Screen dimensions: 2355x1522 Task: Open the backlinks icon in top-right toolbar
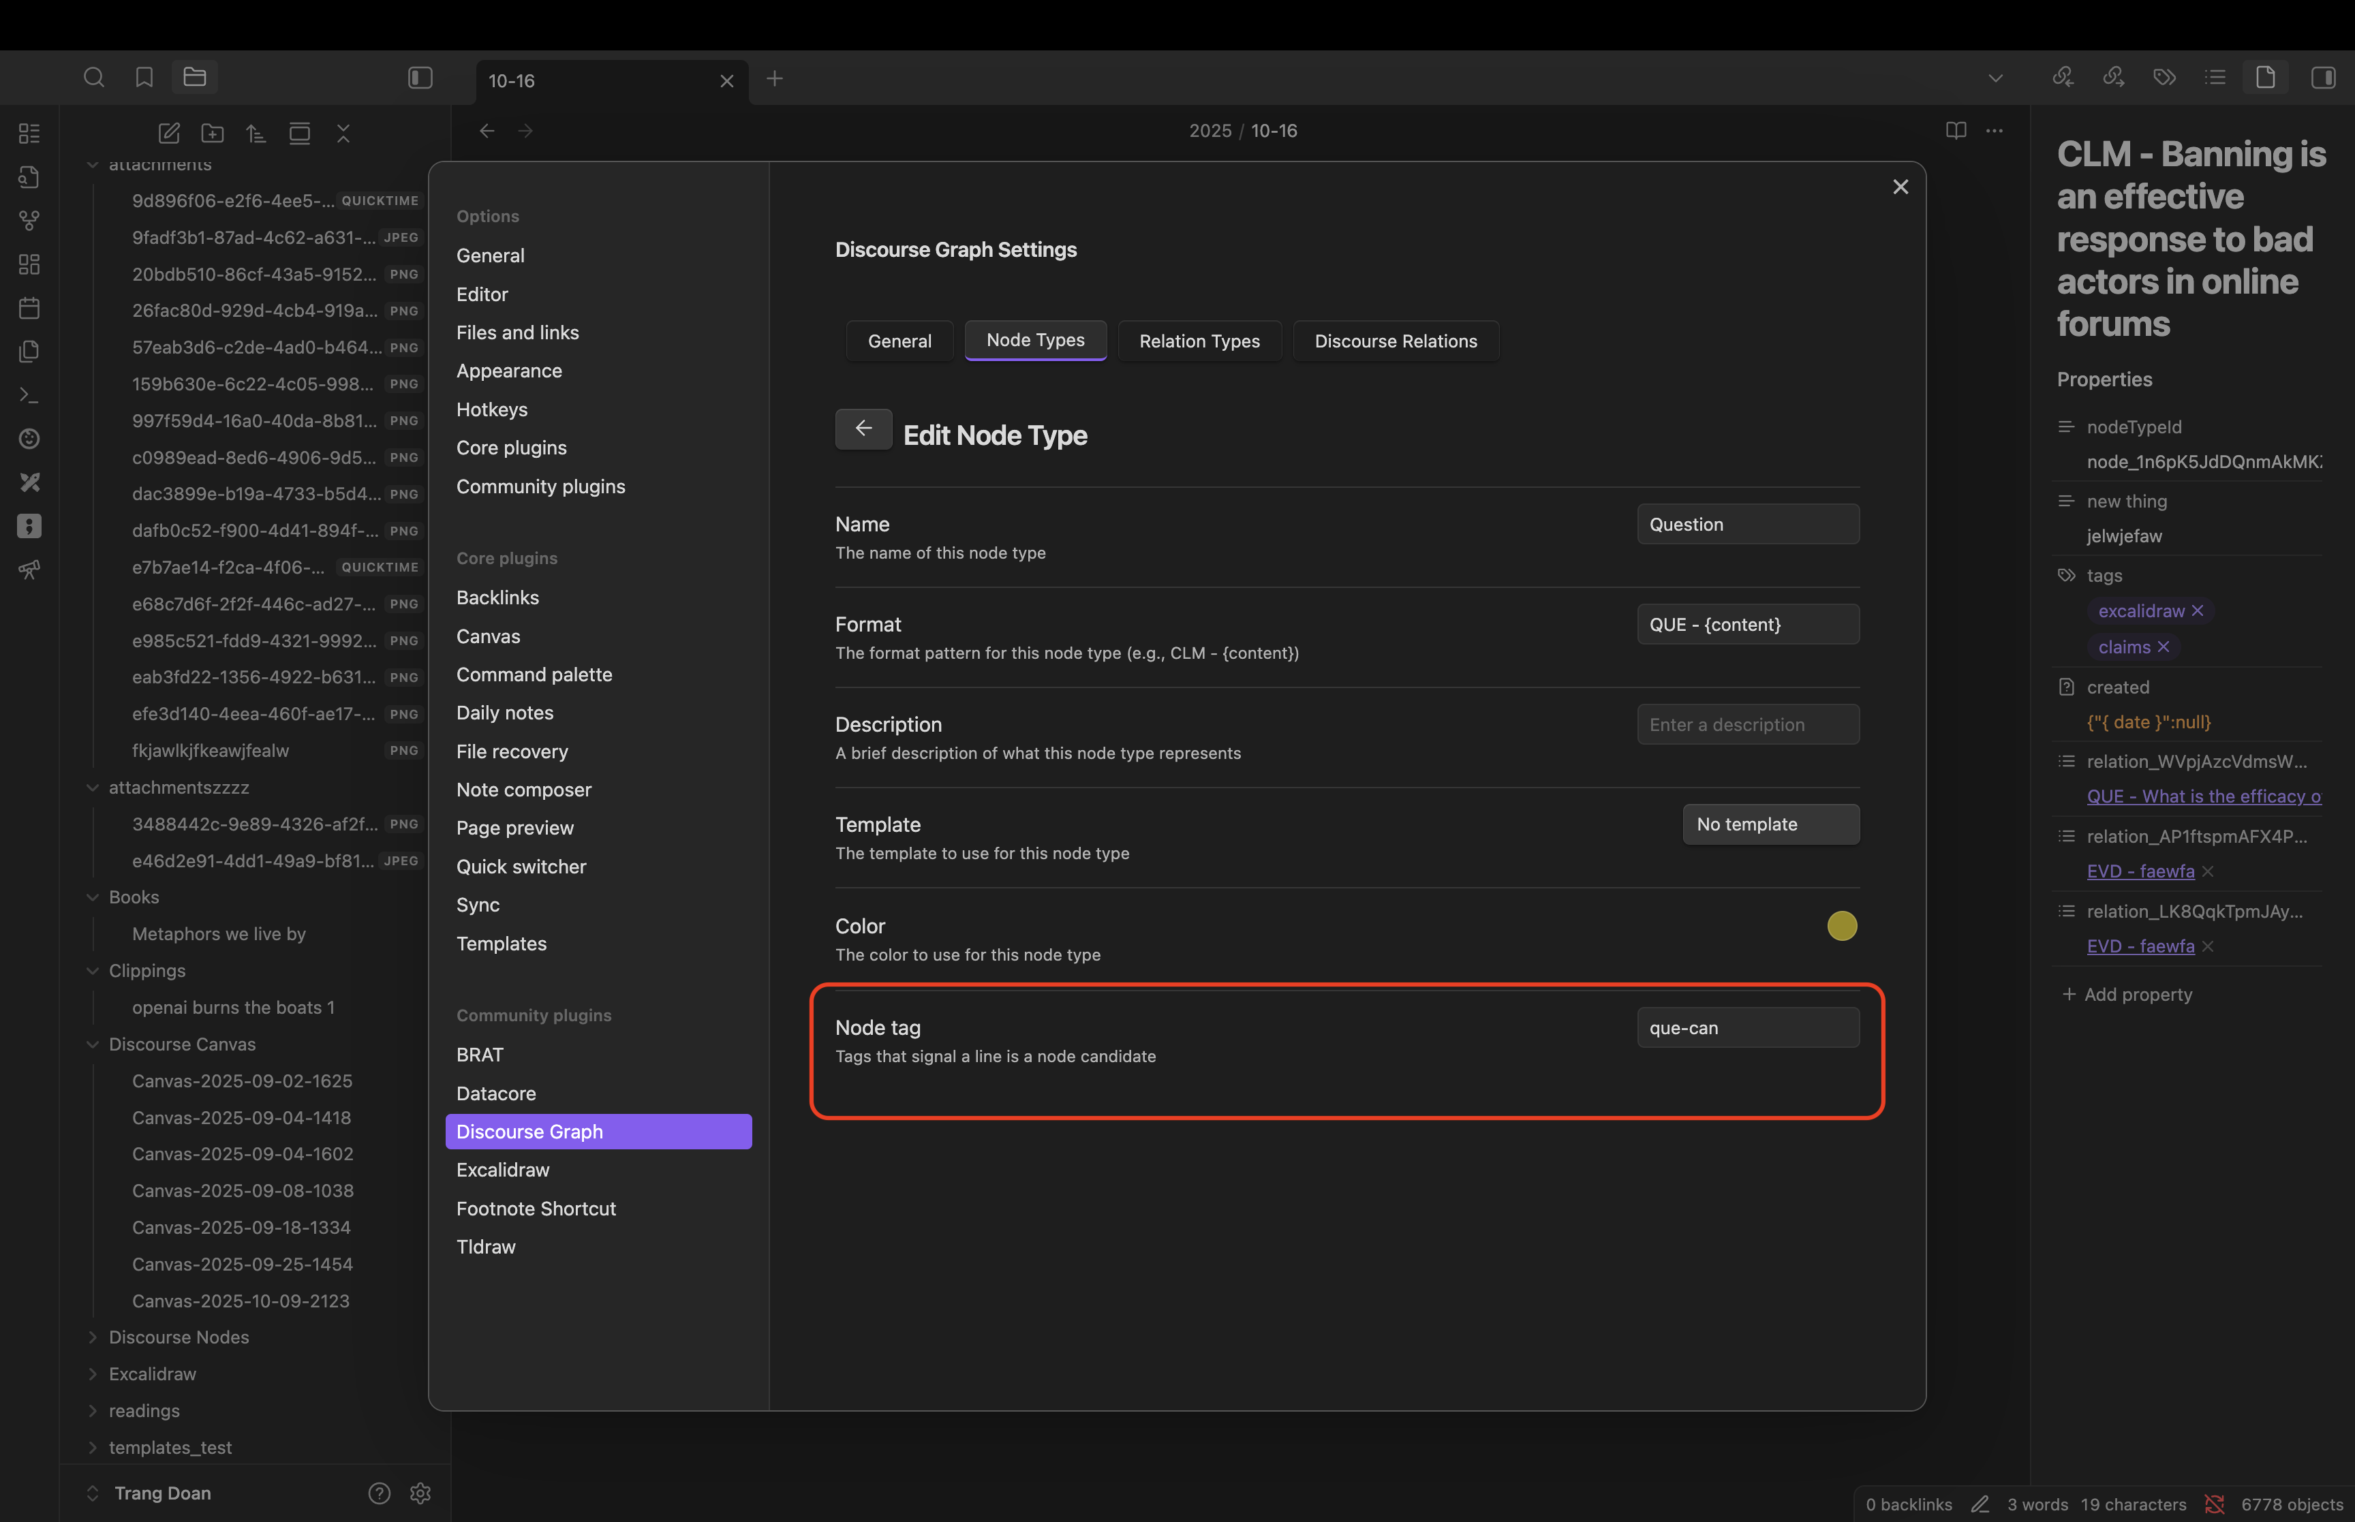(2063, 76)
